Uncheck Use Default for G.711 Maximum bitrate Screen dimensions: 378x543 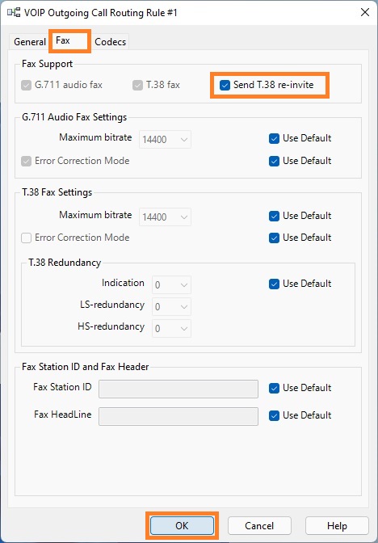(274, 138)
